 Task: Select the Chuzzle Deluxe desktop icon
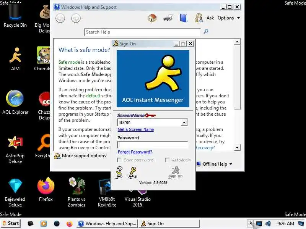pos(44,106)
